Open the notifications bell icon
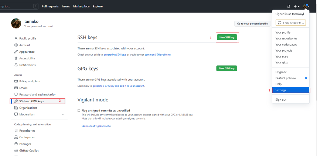The height and width of the screenshot is (156, 317). (289, 7)
